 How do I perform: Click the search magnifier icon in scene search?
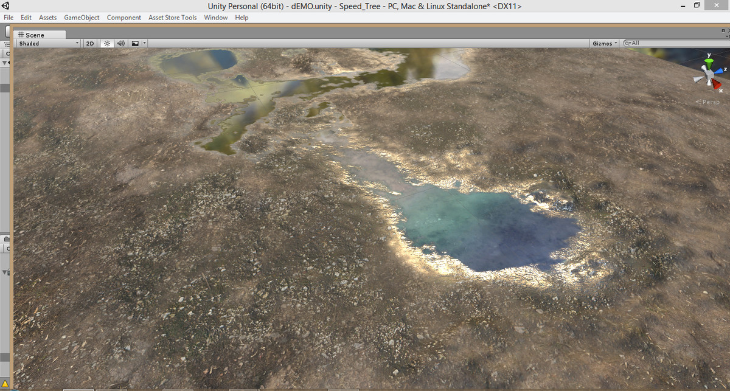point(627,43)
